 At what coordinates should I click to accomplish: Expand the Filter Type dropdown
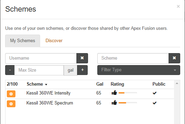[139, 70]
